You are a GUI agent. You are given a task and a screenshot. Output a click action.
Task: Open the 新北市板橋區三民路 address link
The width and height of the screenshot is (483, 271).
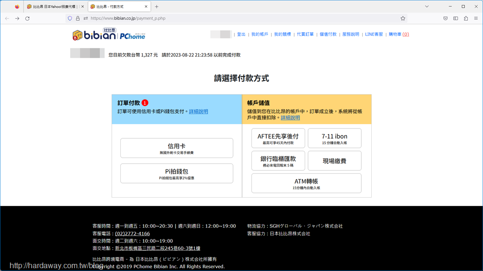pyautogui.click(x=158, y=248)
